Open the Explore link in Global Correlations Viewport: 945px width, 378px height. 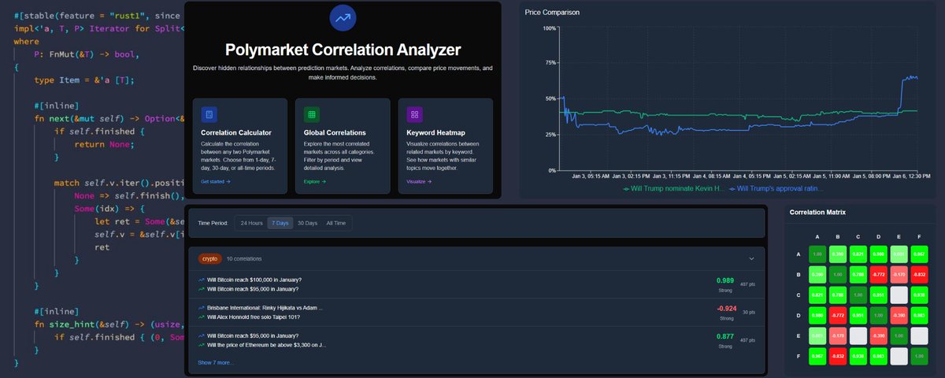pyautogui.click(x=315, y=181)
